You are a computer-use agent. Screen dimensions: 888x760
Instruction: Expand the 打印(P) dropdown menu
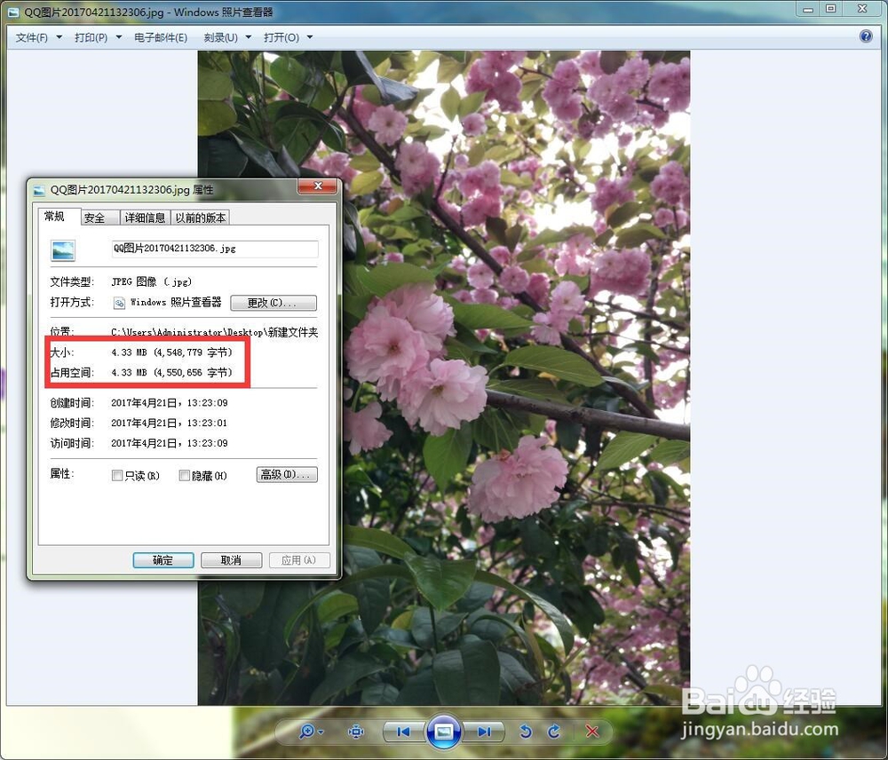pyautogui.click(x=98, y=37)
